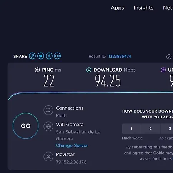Open more share options ellipsis icon
The height and width of the screenshot is (173, 173).
point(57,56)
